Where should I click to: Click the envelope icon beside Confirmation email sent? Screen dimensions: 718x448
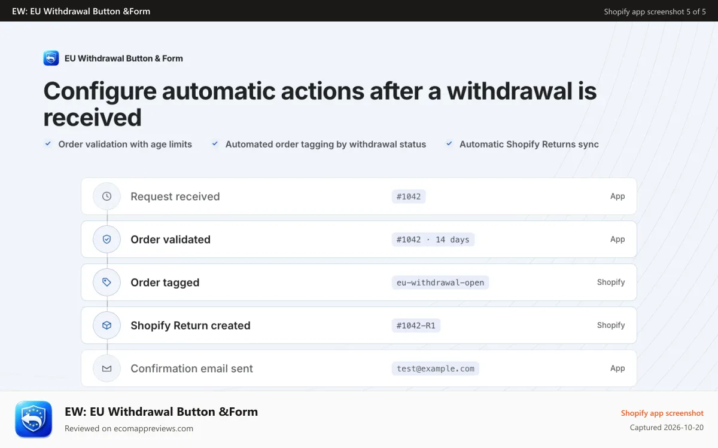tap(107, 368)
